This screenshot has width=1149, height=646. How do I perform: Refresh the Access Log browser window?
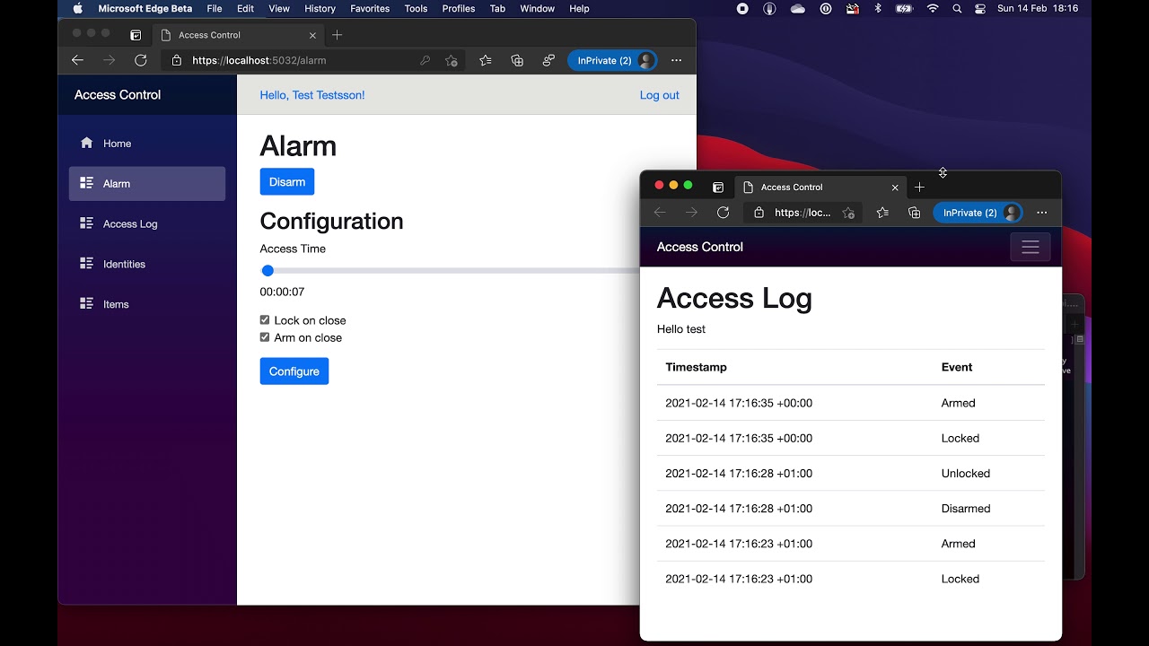coord(723,213)
